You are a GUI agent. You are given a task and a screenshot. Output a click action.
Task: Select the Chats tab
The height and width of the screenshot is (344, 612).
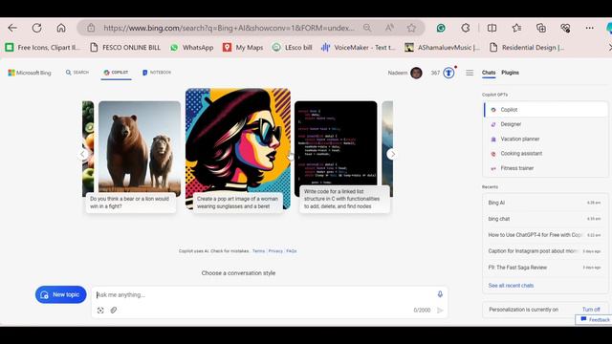pyautogui.click(x=489, y=73)
